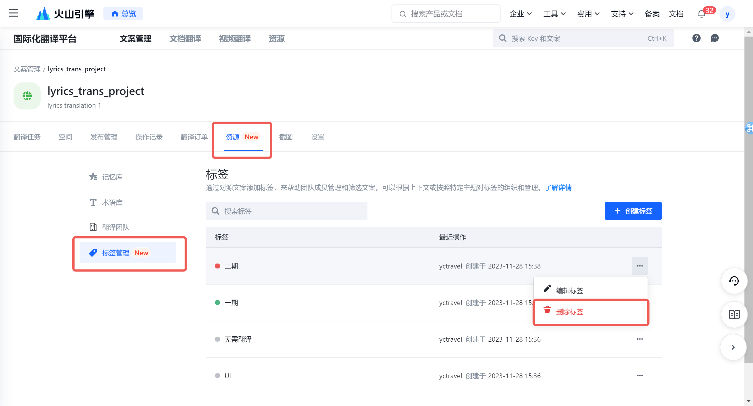The image size is (753, 406).
Task: Click the red dot of 二期 tag
Action: click(x=217, y=266)
